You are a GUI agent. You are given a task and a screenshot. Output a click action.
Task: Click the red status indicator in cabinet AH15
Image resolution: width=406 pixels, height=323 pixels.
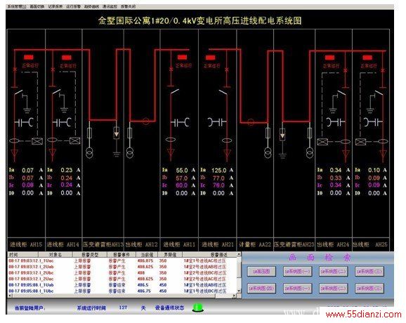pyautogui.click(x=29, y=57)
